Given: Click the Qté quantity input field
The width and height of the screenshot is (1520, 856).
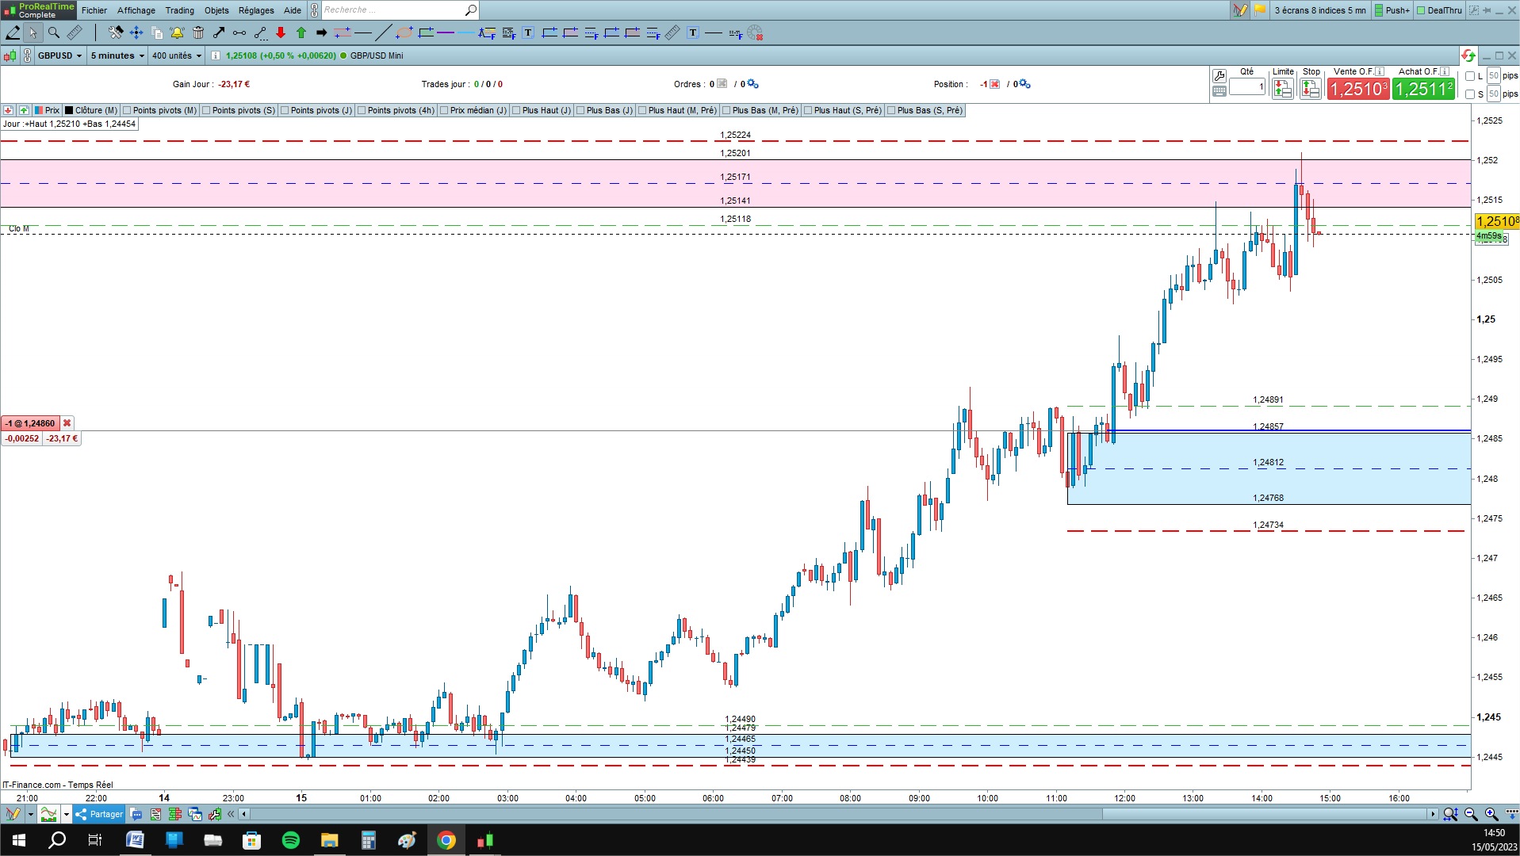Looking at the screenshot, I should (1247, 86).
